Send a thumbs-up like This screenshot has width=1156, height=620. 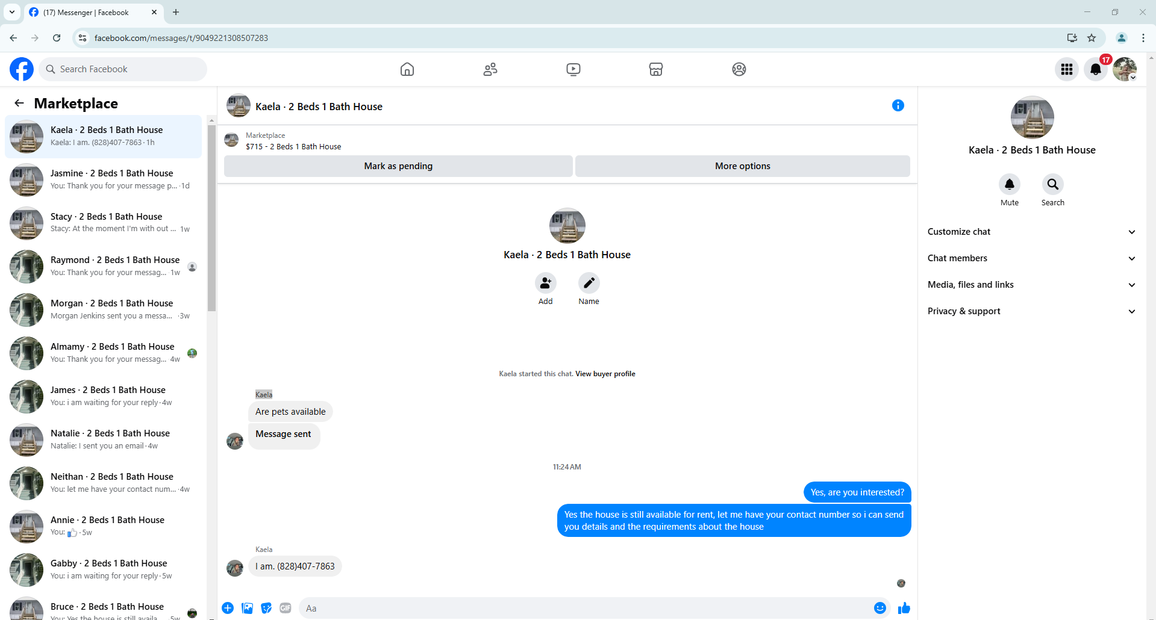pyautogui.click(x=904, y=608)
